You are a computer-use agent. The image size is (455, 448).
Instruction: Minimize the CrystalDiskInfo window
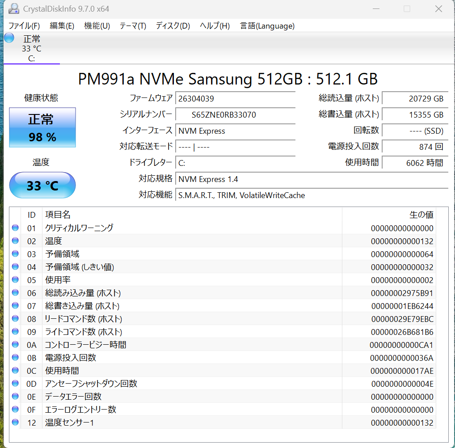click(x=376, y=8)
